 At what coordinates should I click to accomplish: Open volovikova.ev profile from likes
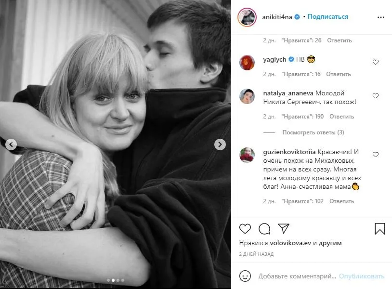pyautogui.click(x=290, y=243)
